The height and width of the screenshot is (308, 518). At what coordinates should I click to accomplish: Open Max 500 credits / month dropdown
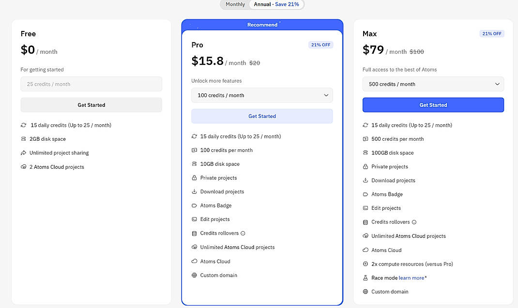click(x=433, y=84)
